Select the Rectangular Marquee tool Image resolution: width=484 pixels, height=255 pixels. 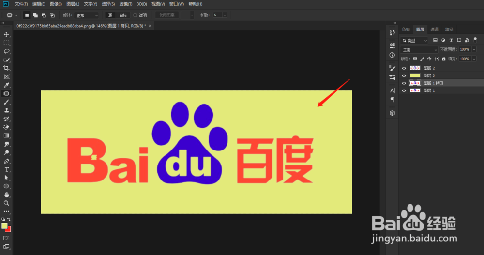(x=6, y=43)
